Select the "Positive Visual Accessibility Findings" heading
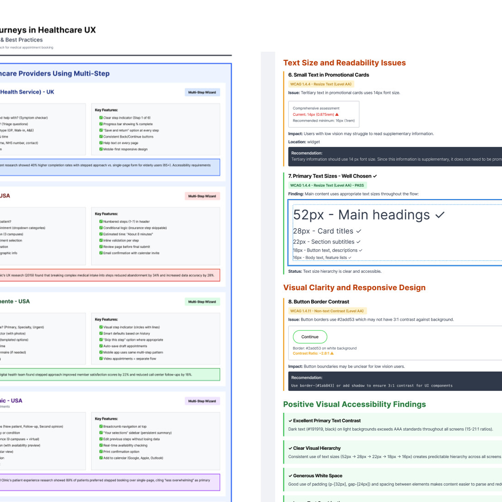This screenshot has height=502, width=502. [354, 404]
